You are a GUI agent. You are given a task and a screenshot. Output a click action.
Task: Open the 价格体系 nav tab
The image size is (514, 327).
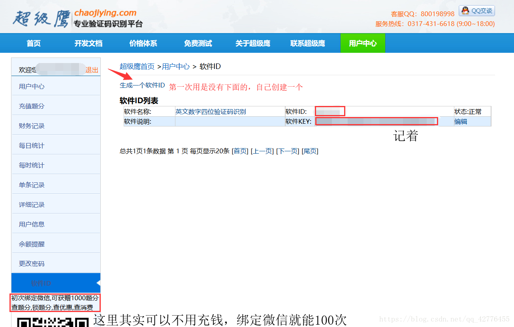pyautogui.click(x=143, y=43)
